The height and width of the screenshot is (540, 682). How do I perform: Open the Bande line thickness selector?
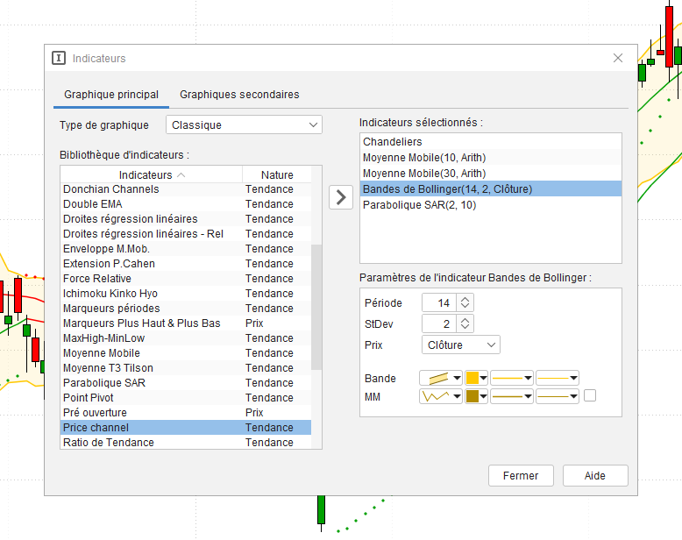[558, 378]
